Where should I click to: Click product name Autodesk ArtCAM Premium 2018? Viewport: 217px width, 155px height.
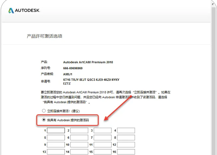pyautogui.click(x=88, y=62)
